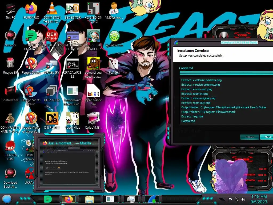Select the log line Extract: zoom-original.png
Screen dimensions: 273x205
click(x=198, y=98)
